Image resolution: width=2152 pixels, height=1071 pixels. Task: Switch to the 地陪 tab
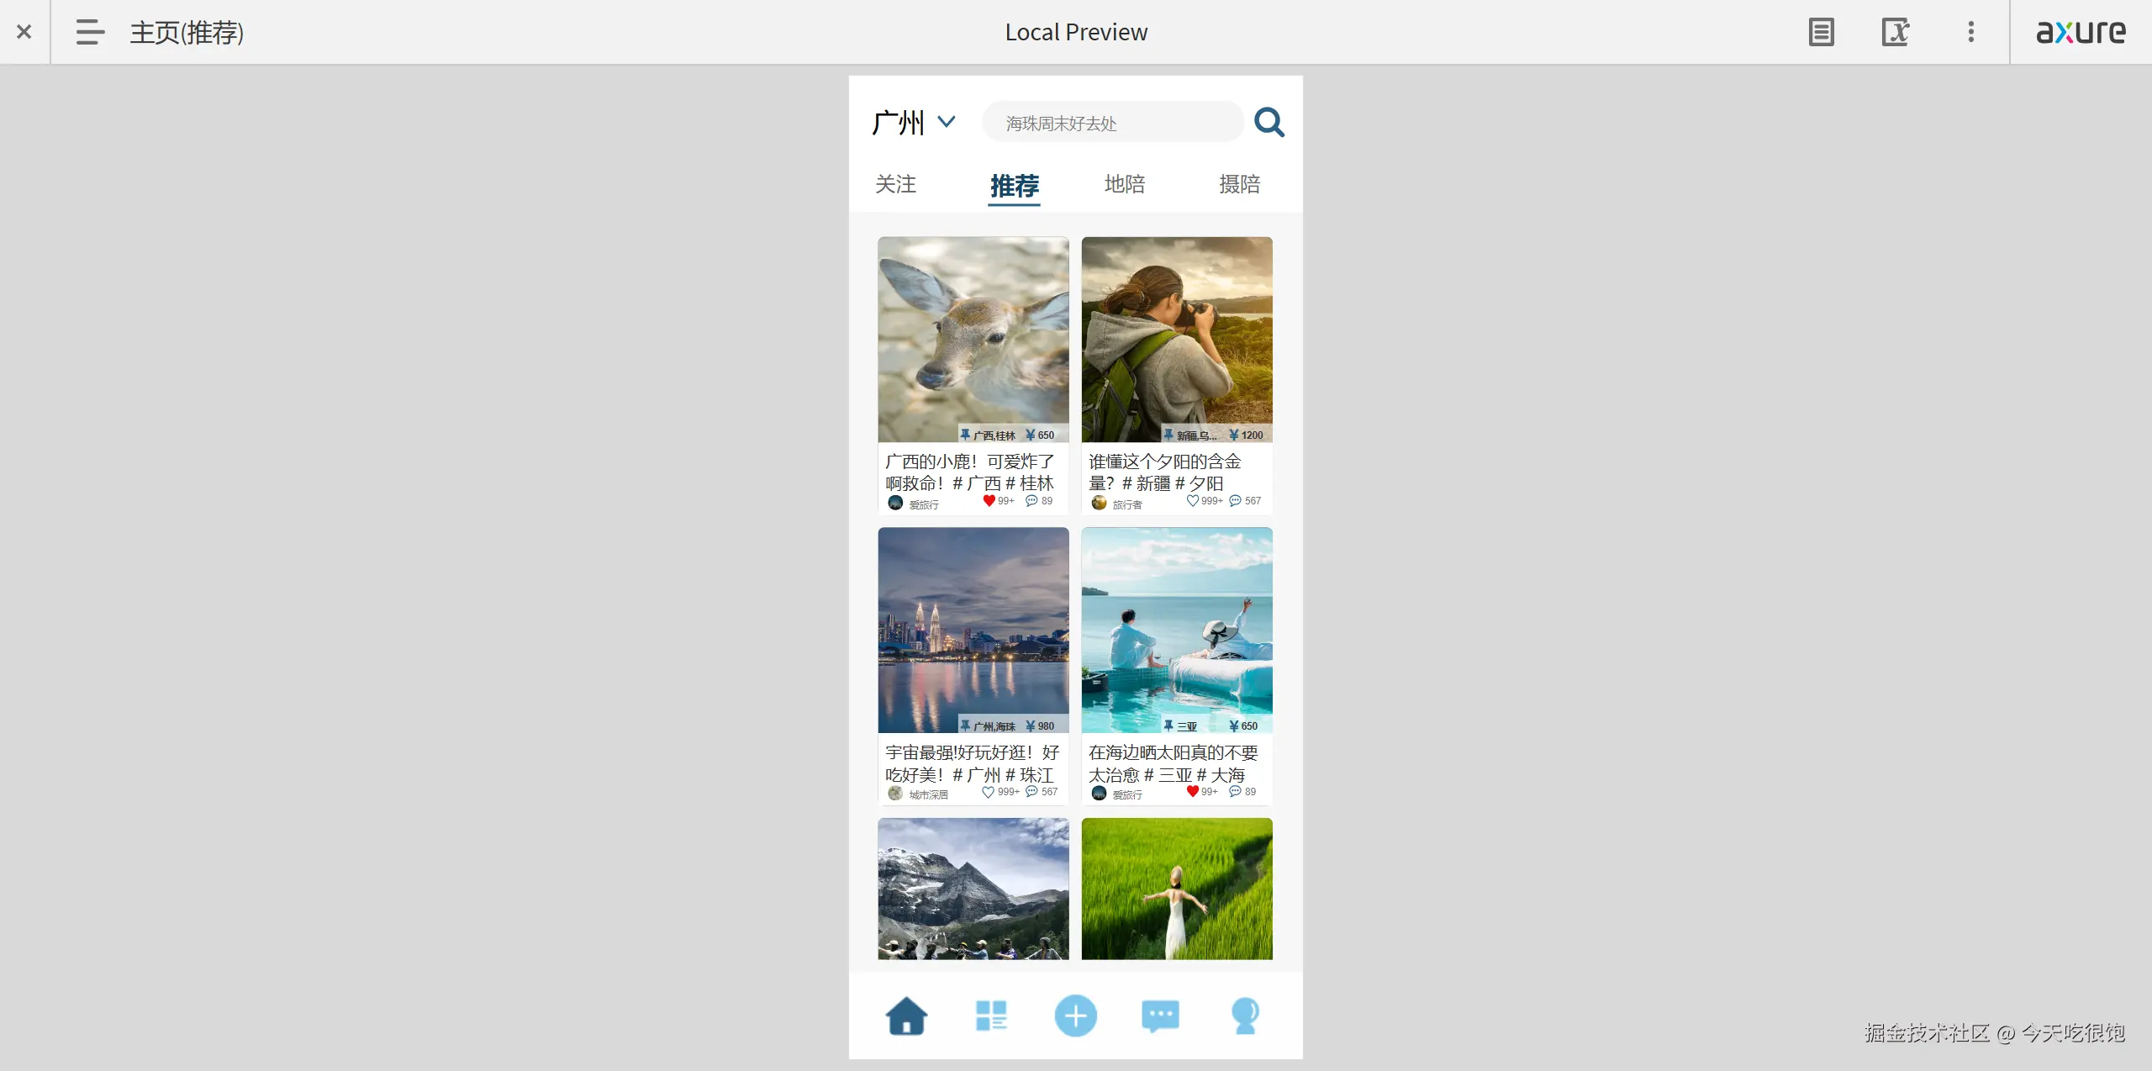tap(1125, 184)
